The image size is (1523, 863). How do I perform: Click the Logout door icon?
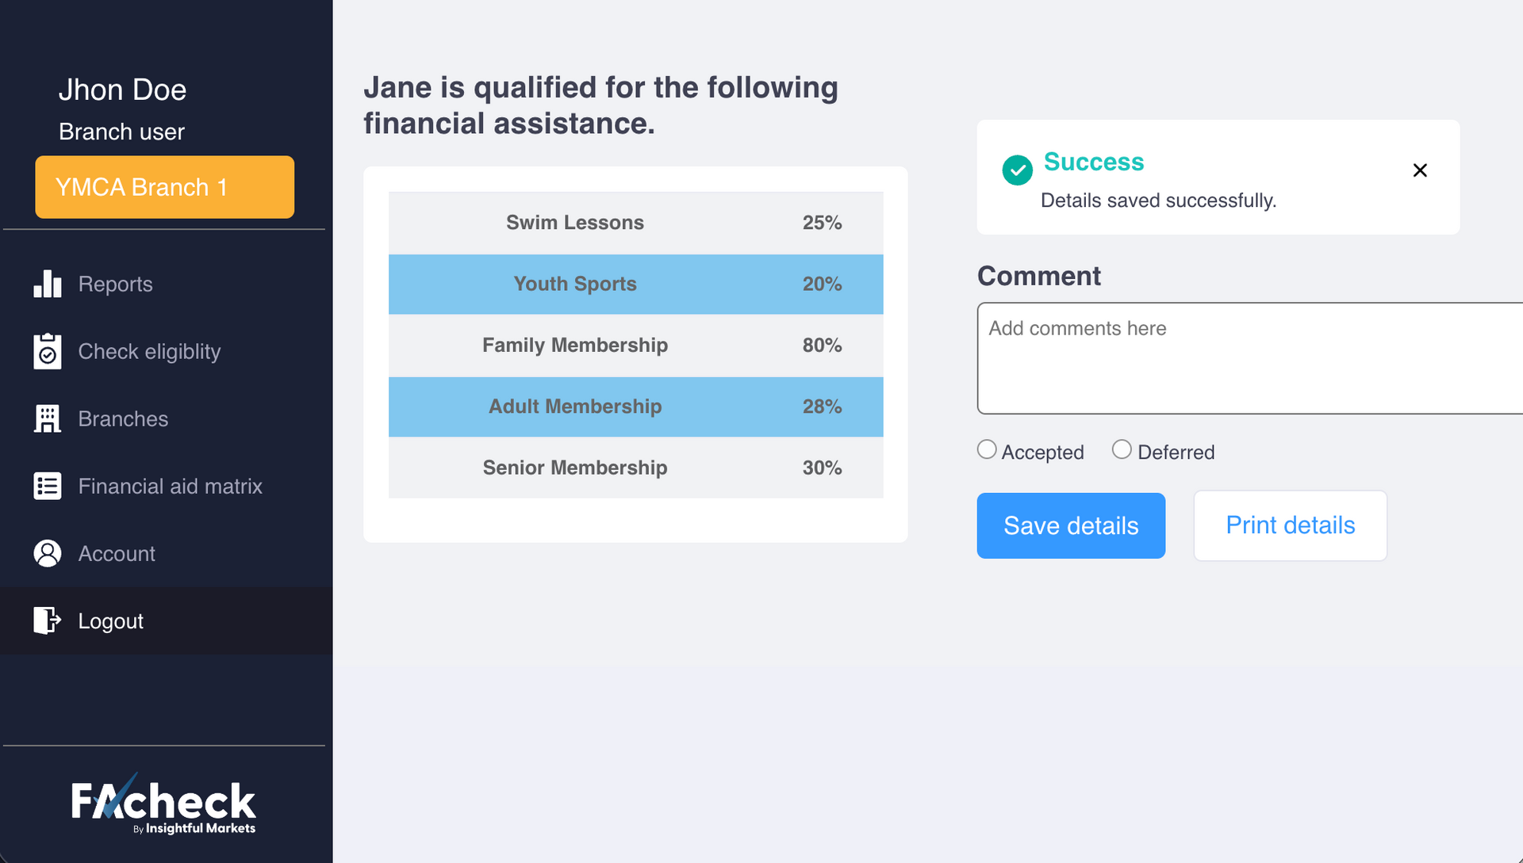click(46, 621)
